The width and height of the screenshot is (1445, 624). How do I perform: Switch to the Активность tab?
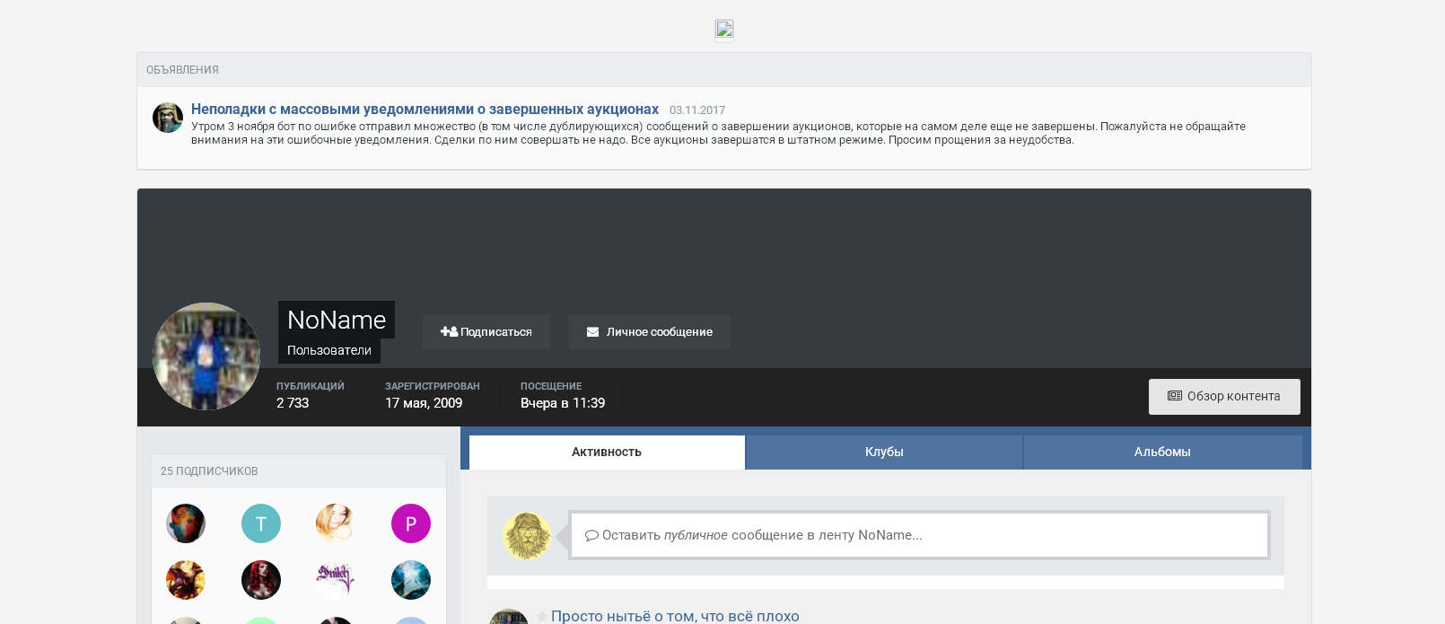[x=607, y=453]
